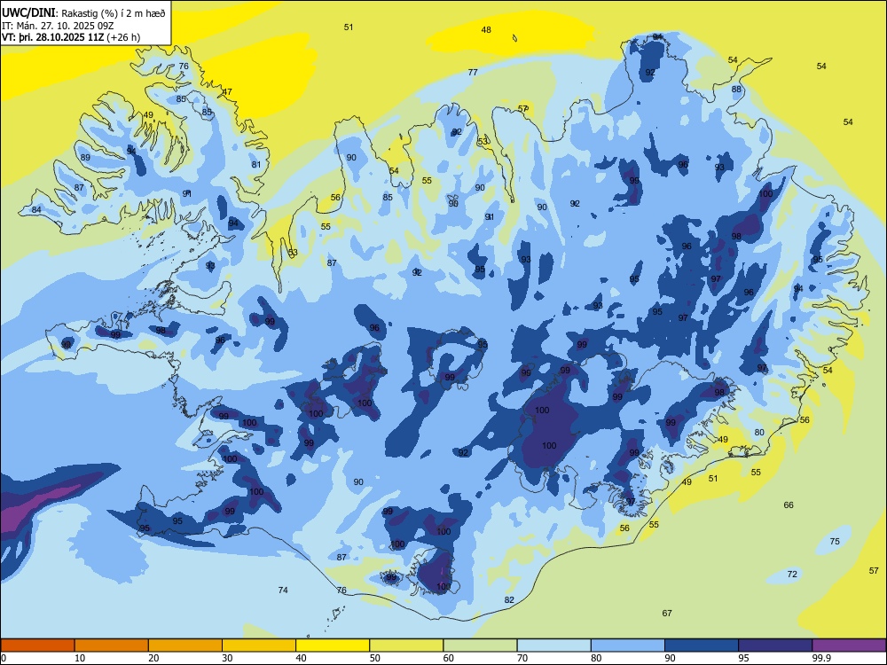The height and width of the screenshot is (665, 887).
Task: Select the '77' humidity value offshore north
Action: click(x=473, y=73)
